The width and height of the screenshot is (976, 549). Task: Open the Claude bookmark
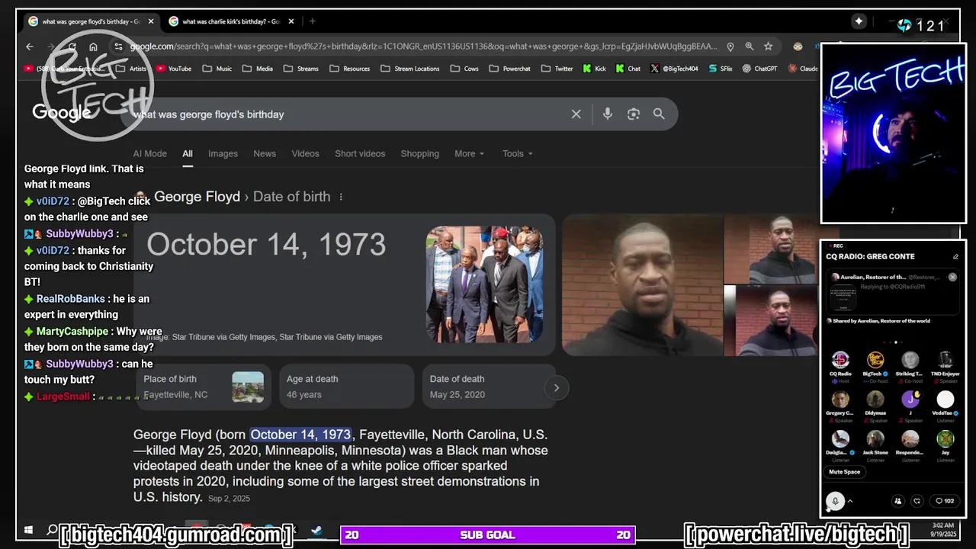(804, 69)
